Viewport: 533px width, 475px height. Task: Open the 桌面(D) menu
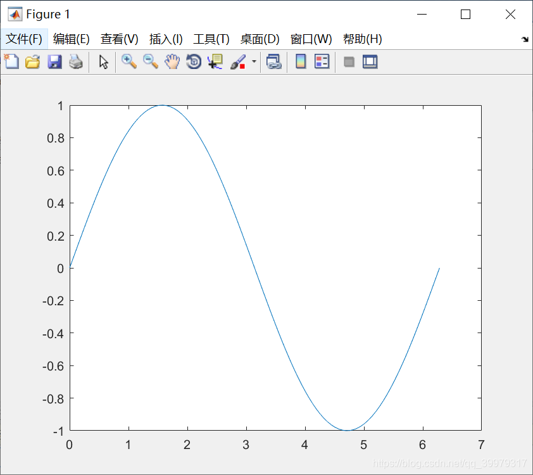click(x=260, y=39)
